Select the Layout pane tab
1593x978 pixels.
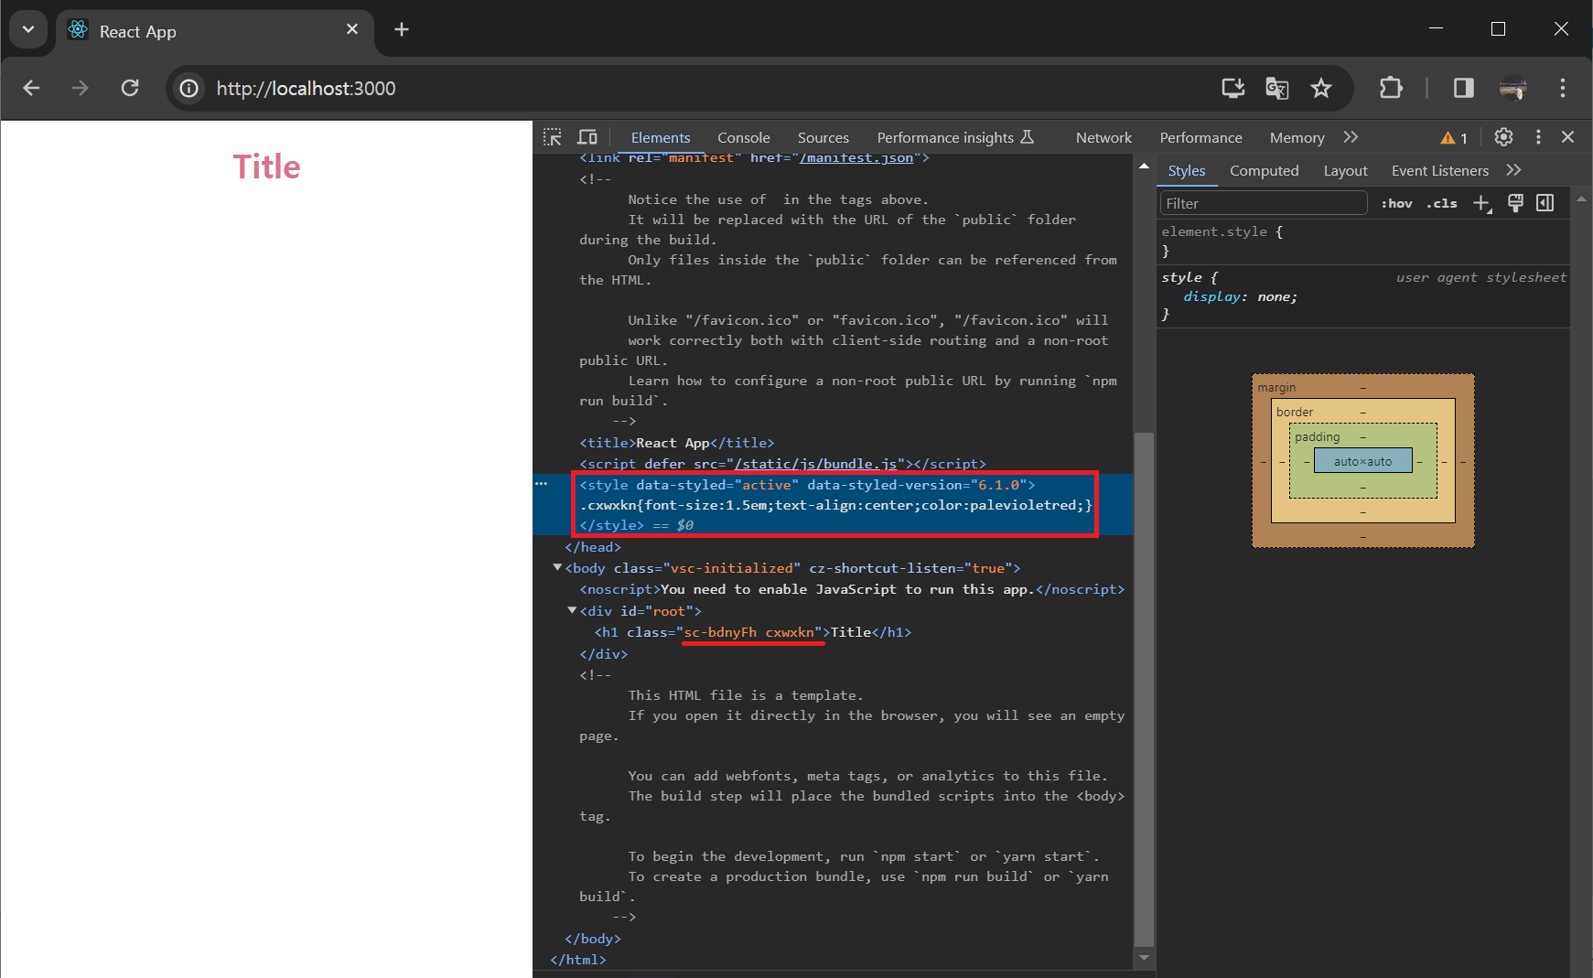click(x=1345, y=170)
